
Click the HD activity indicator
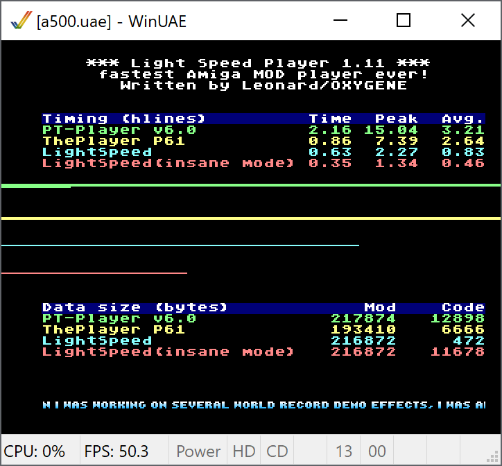pos(244,451)
